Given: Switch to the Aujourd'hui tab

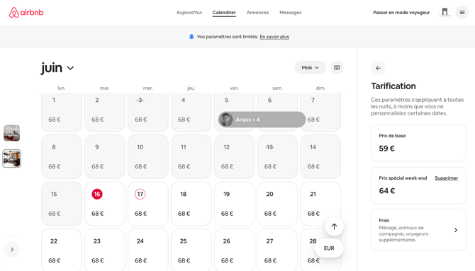Looking at the screenshot, I should [x=189, y=13].
